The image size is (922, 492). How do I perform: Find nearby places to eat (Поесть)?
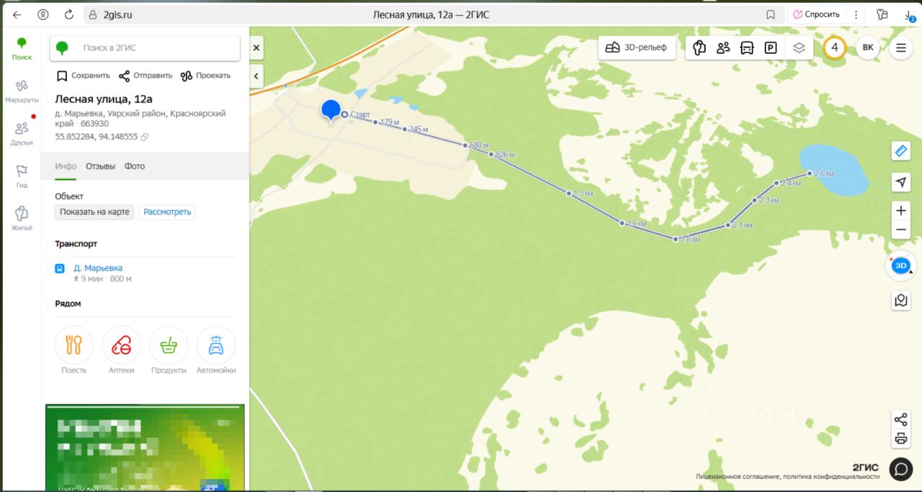tap(73, 350)
